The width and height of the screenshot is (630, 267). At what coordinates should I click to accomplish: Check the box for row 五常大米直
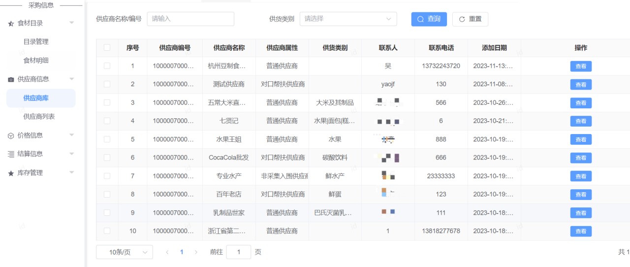[107, 102]
